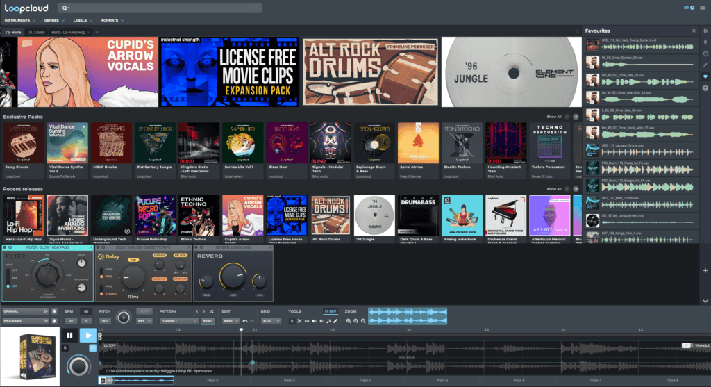Click the search magnifier icon

pyautogui.click(x=65, y=8)
